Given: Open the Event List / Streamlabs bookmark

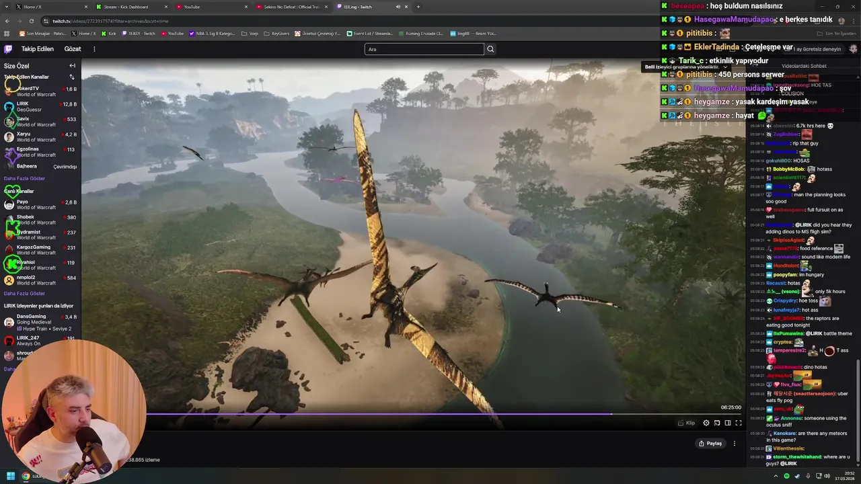Looking at the screenshot, I should [x=369, y=34].
